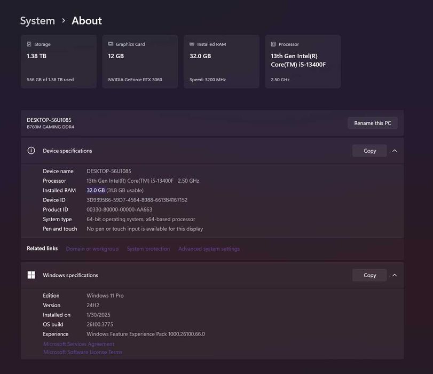Click the Windows logo icon
The image size is (433, 374).
[x=31, y=275]
